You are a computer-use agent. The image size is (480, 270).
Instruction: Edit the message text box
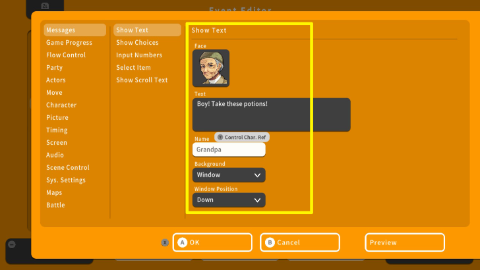click(271, 115)
